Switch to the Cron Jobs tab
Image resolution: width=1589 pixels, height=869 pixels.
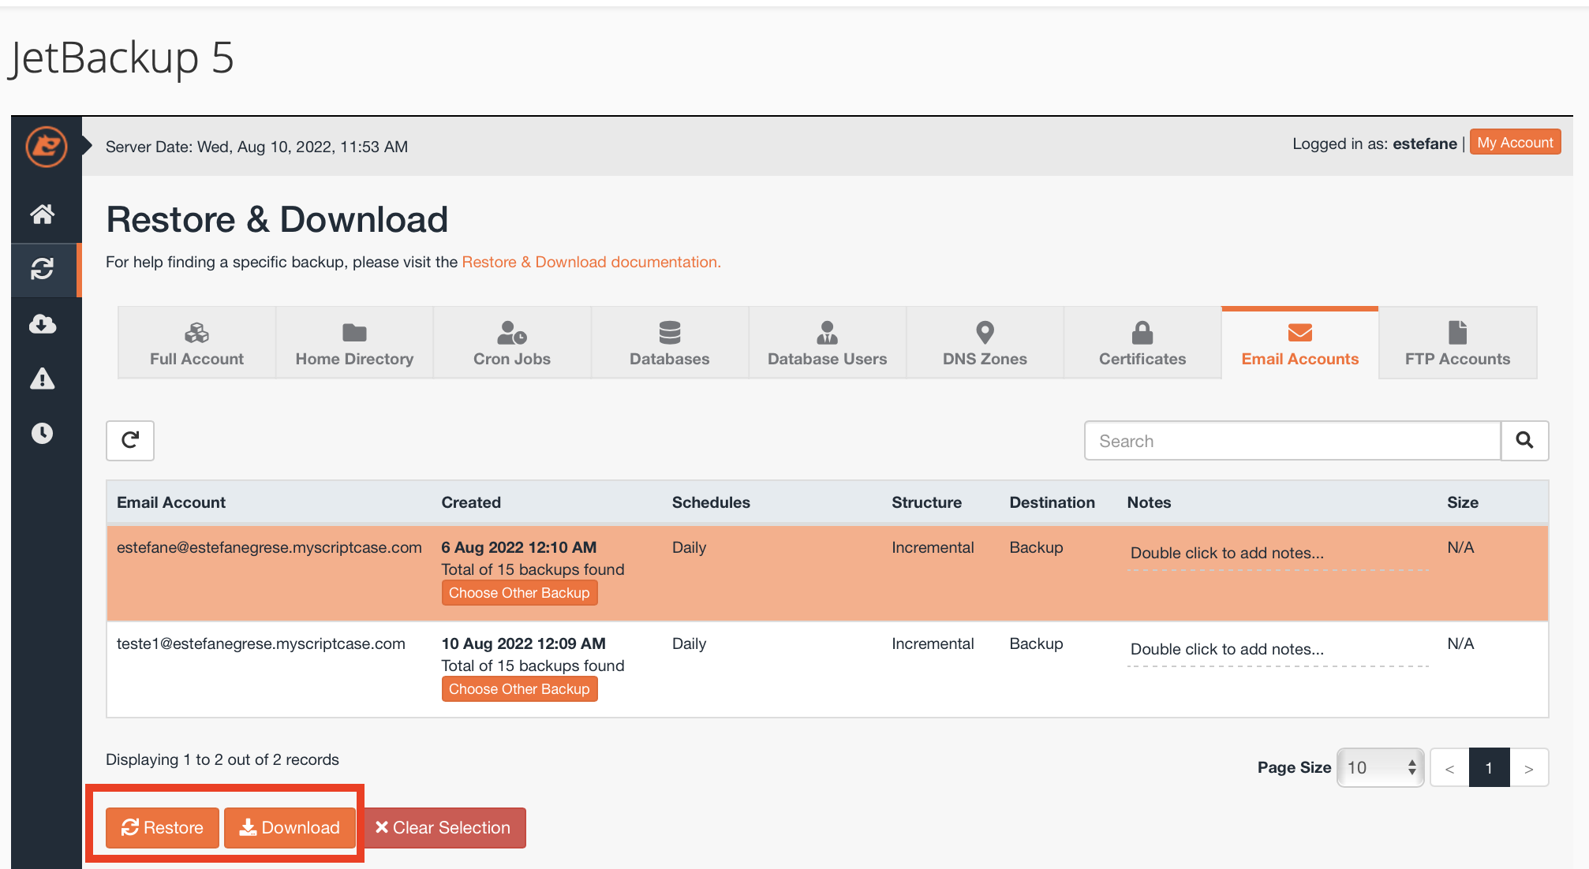[x=512, y=343]
